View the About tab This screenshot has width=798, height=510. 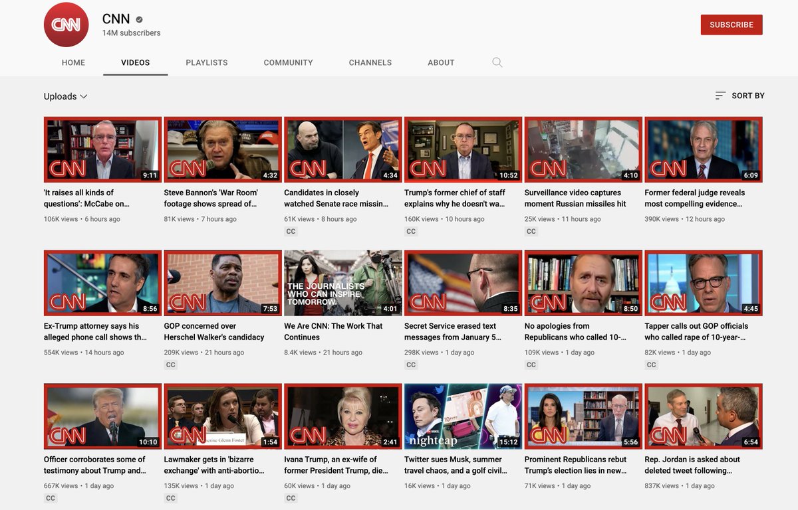pyautogui.click(x=441, y=62)
